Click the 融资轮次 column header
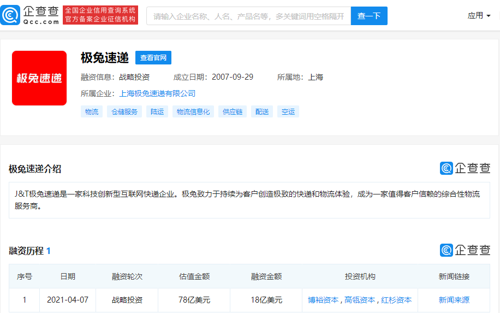The height and width of the screenshot is (313, 500). 127,276
